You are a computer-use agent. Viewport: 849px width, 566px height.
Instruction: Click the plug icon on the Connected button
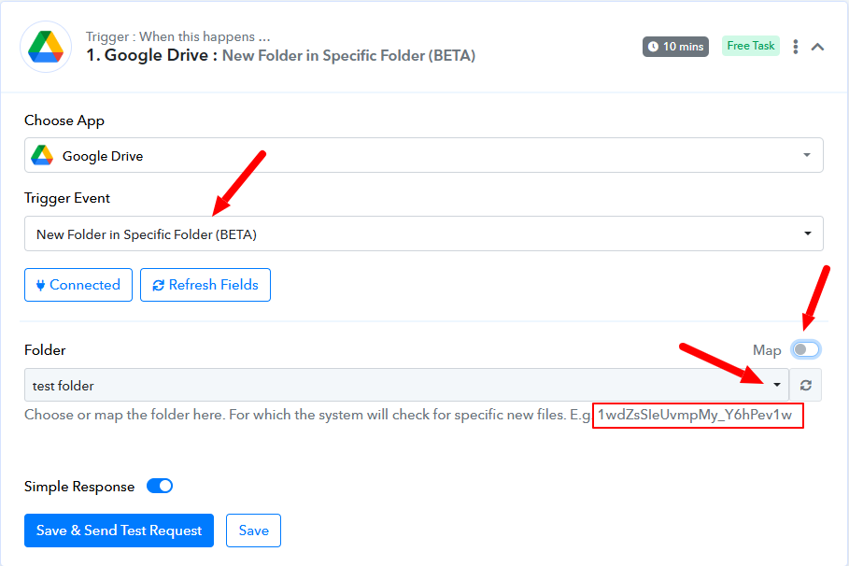(x=40, y=285)
